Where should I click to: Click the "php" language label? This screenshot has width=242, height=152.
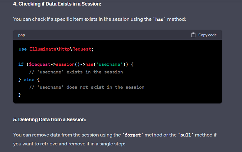[21, 35]
